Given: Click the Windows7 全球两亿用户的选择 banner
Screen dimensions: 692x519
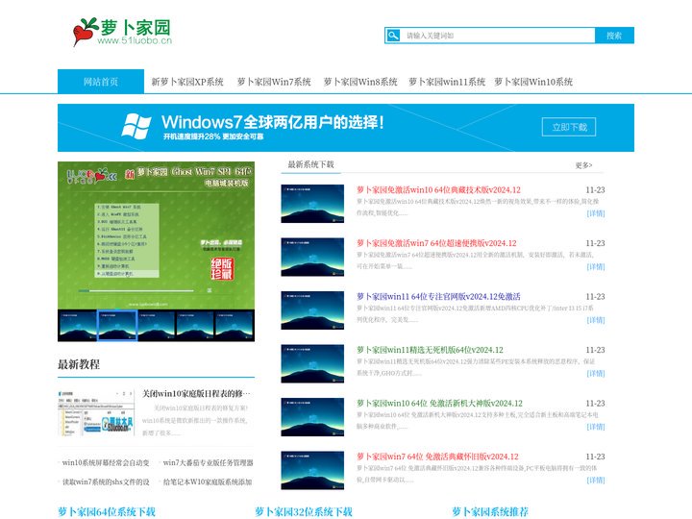Looking at the screenshot, I should point(346,128).
